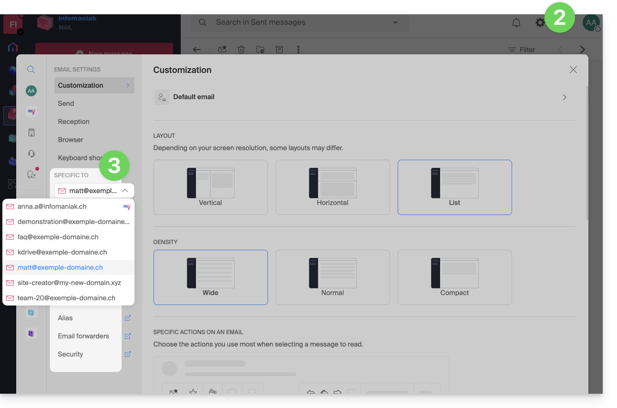Image resolution: width=617 pixels, height=408 pixels.
Task: Open the Email forwarders entry
Action: tap(83, 336)
